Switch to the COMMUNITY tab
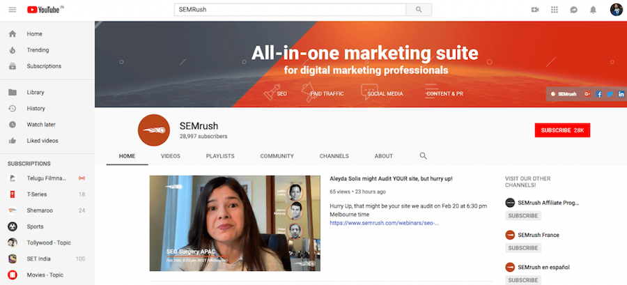The width and height of the screenshot is (627, 285). click(277, 156)
